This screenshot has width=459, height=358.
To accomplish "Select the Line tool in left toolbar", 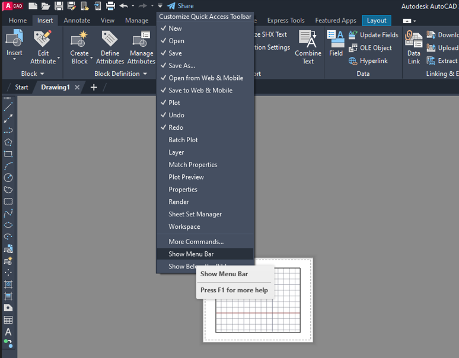I will click(x=8, y=107).
